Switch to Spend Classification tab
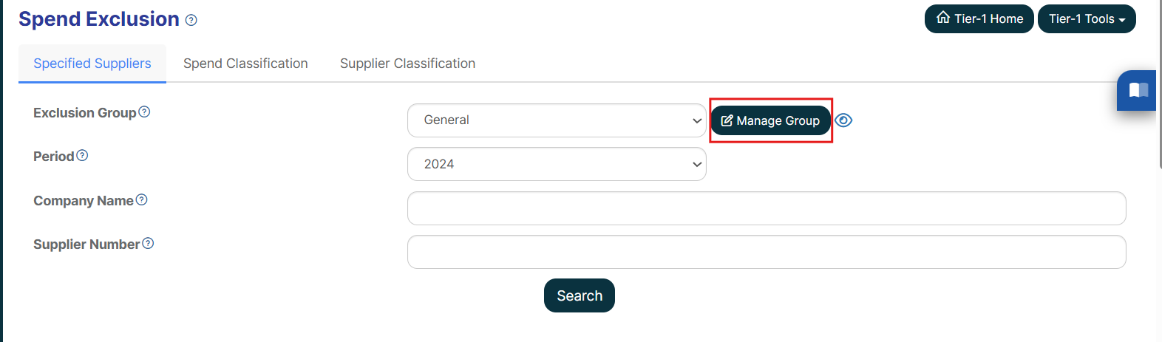 click(245, 64)
